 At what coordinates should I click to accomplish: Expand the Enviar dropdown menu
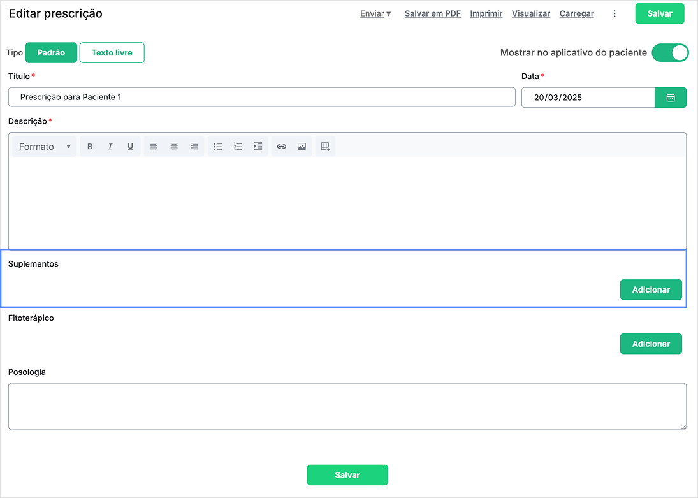[375, 14]
